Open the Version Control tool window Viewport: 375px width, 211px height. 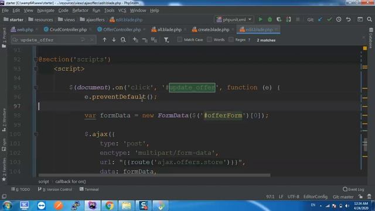(55, 189)
